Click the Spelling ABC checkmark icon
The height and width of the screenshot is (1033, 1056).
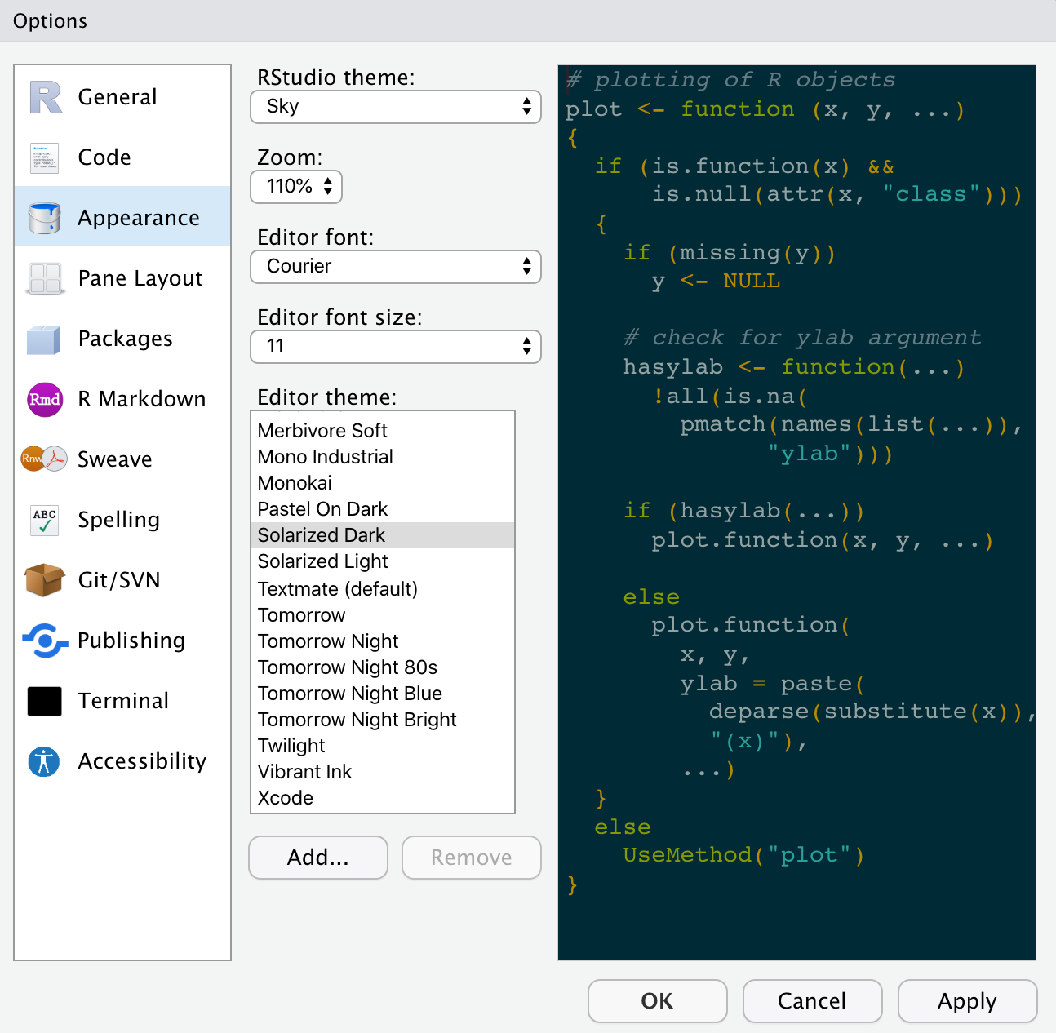point(45,520)
